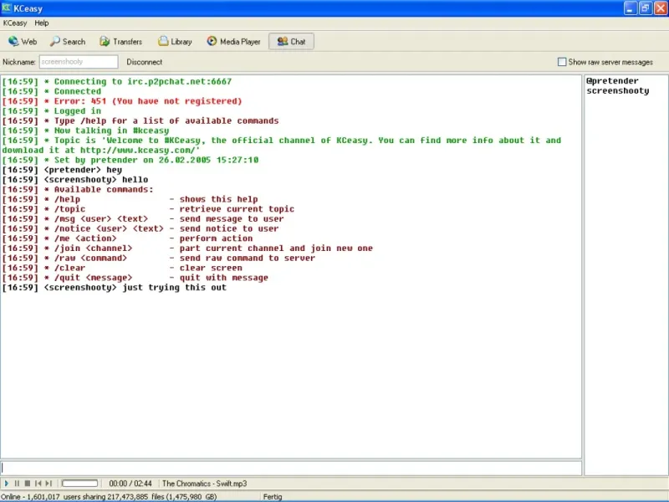
Task: Open the Web tab
Action: coord(23,41)
